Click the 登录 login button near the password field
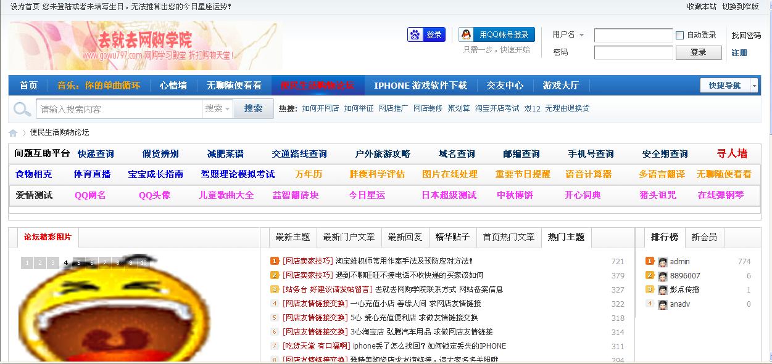Viewport: 772px width, 364px height. pyautogui.click(x=698, y=52)
